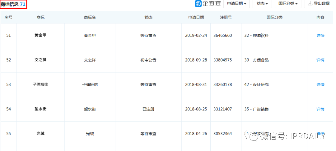Click 商标名 cell 光绒
The width and height of the screenshot is (336, 151).
coord(90,134)
